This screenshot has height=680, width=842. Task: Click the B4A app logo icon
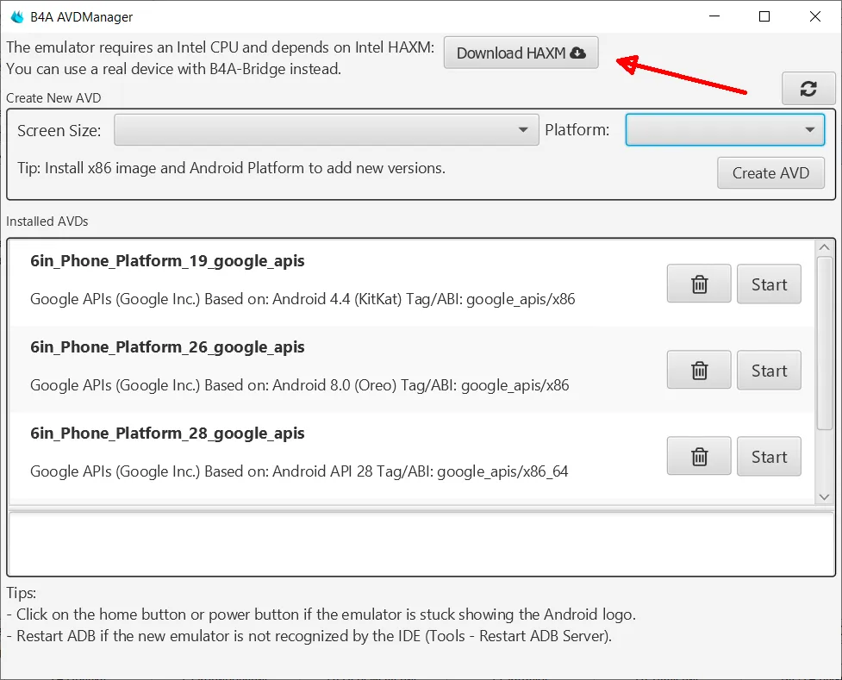17,16
